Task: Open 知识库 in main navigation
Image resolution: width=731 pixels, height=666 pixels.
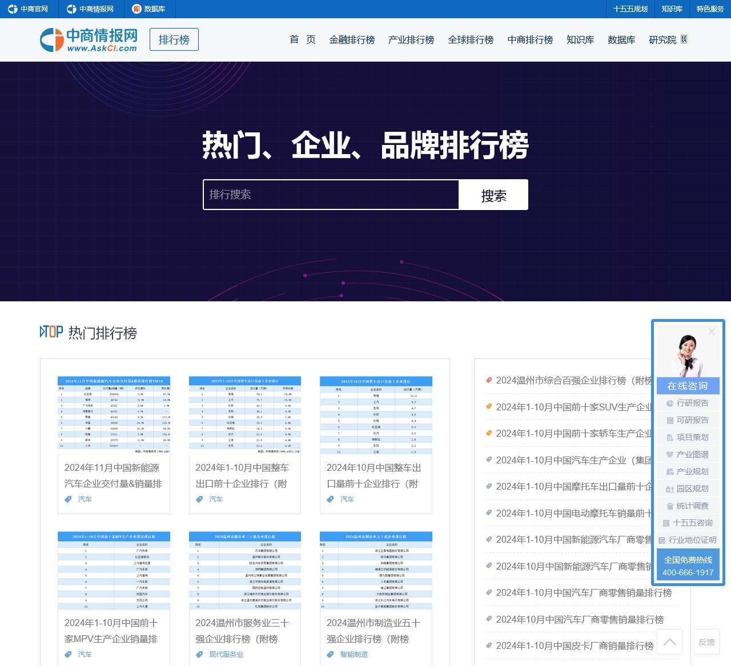Action: [580, 39]
